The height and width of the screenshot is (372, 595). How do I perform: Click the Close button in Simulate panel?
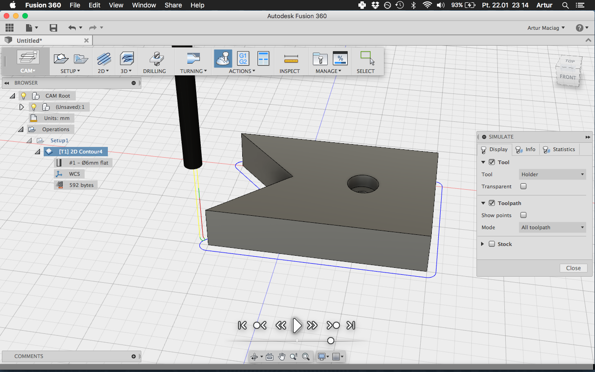click(x=573, y=268)
